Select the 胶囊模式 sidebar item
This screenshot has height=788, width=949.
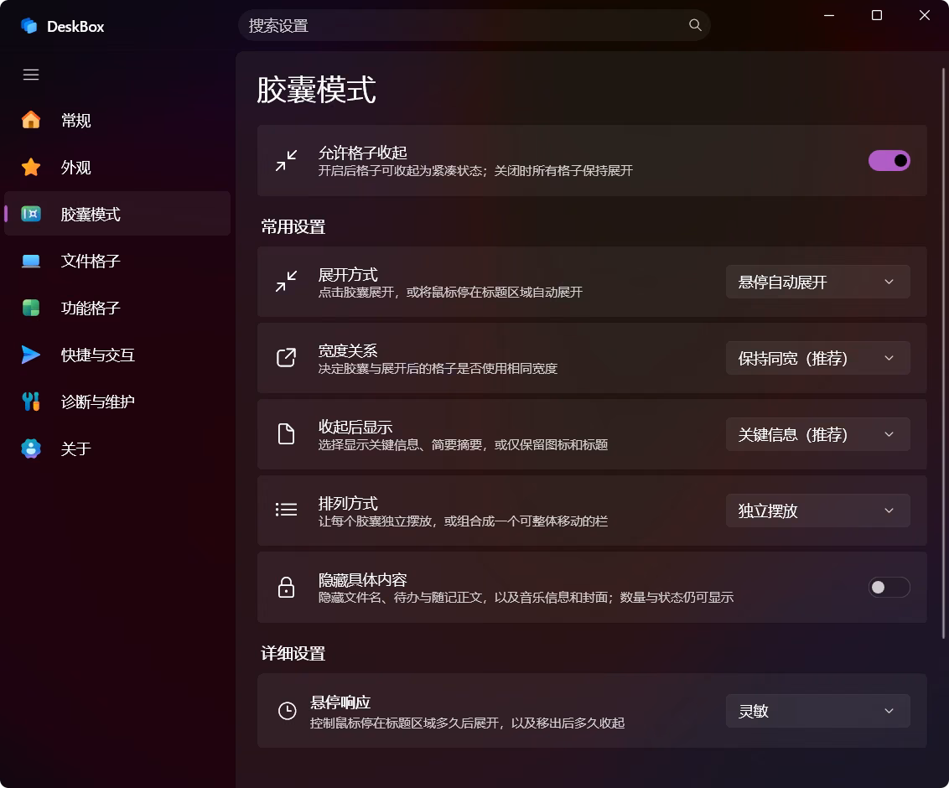pyautogui.click(x=117, y=214)
